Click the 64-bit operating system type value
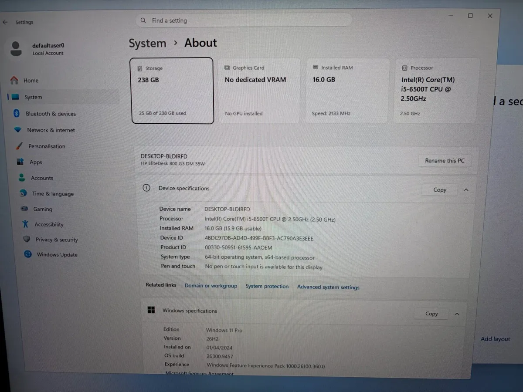 [x=260, y=257]
